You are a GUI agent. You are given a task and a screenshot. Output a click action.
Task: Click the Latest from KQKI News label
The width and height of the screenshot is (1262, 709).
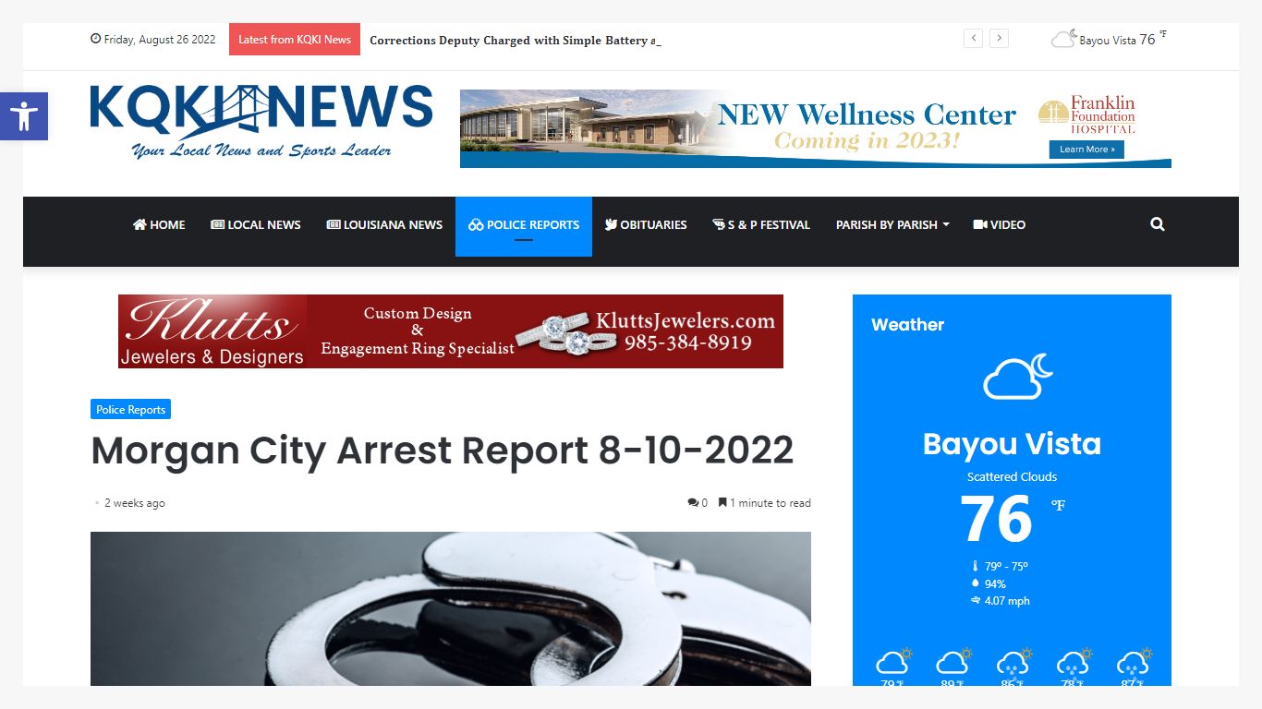(295, 39)
